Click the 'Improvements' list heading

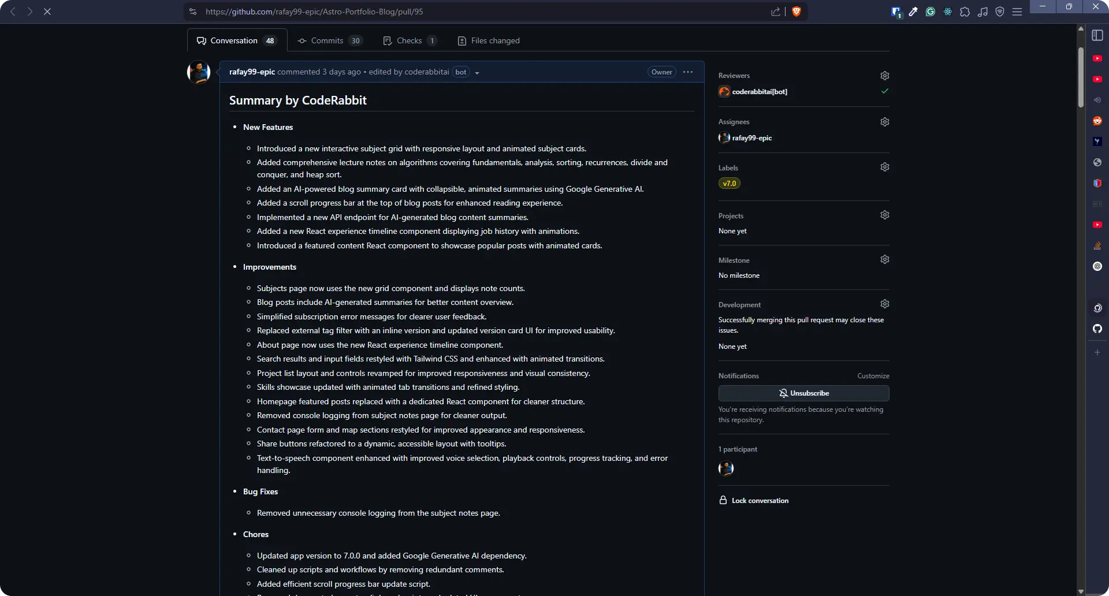click(x=270, y=267)
